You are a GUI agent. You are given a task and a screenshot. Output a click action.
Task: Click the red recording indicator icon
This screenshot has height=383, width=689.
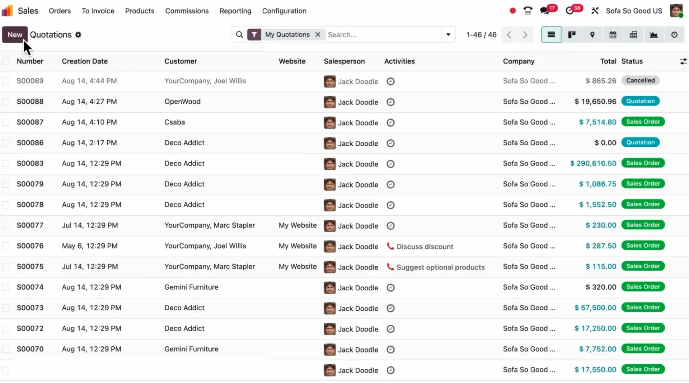pyautogui.click(x=512, y=11)
